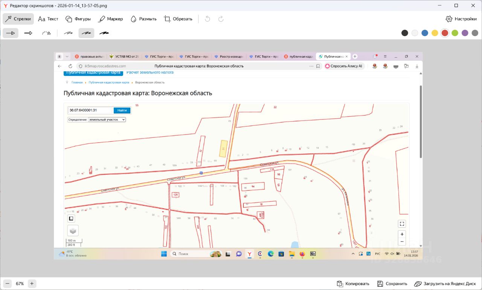Pick the Размыть blur tool
482x290 pixels.
[x=143, y=19]
